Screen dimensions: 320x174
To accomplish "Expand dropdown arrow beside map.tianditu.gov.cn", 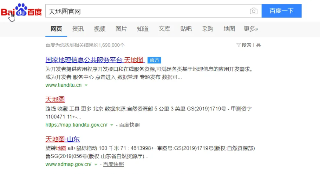I will [112, 125].
